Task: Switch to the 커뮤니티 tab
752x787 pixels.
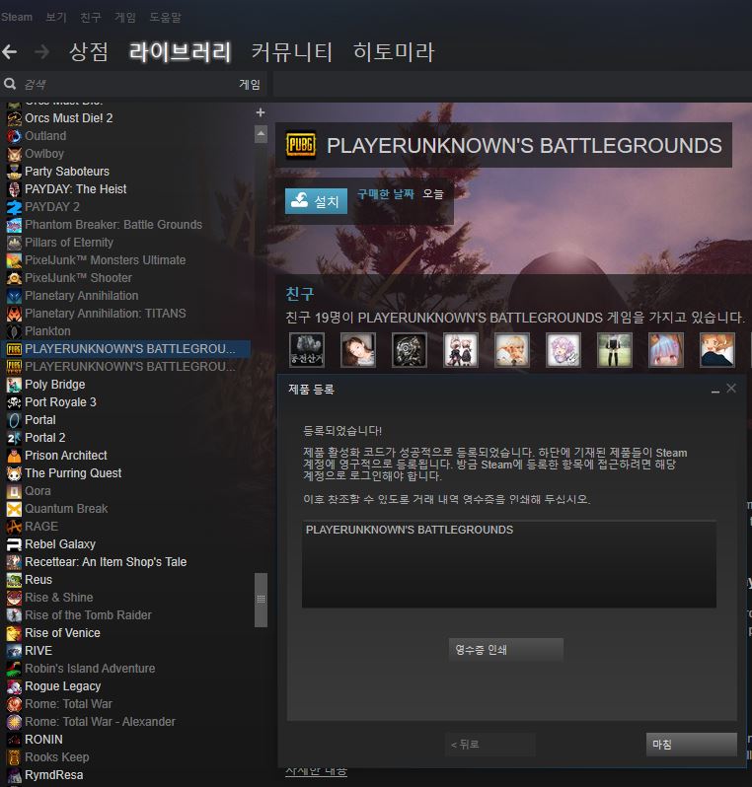Action: click(292, 51)
